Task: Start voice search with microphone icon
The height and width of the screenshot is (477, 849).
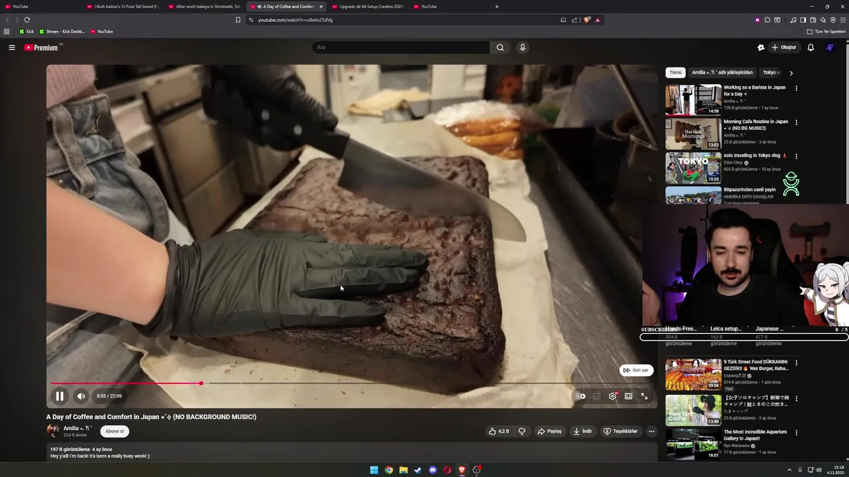Action: [x=523, y=48]
